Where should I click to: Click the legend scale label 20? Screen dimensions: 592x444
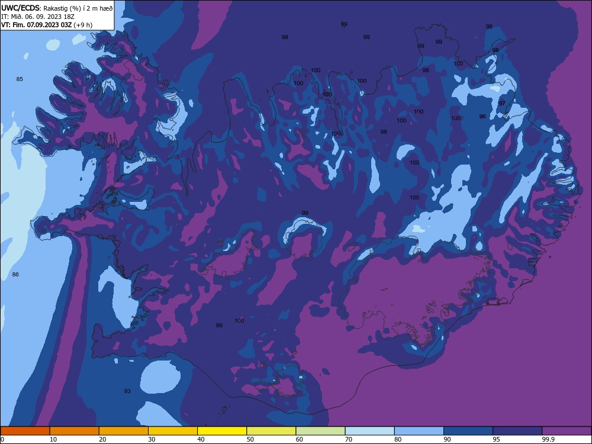tap(102, 439)
